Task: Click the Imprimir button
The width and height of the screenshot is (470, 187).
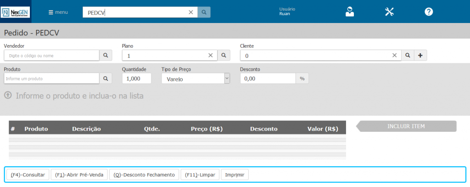Action: pos(235,175)
